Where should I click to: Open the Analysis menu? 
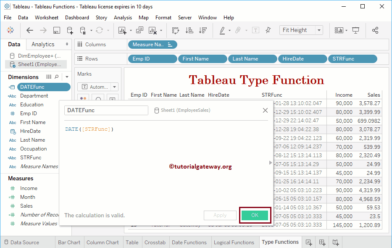click(123, 17)
